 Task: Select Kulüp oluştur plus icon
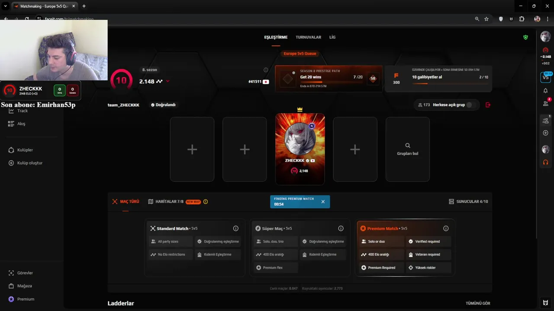pyautogui.click(x=11, y=163)
